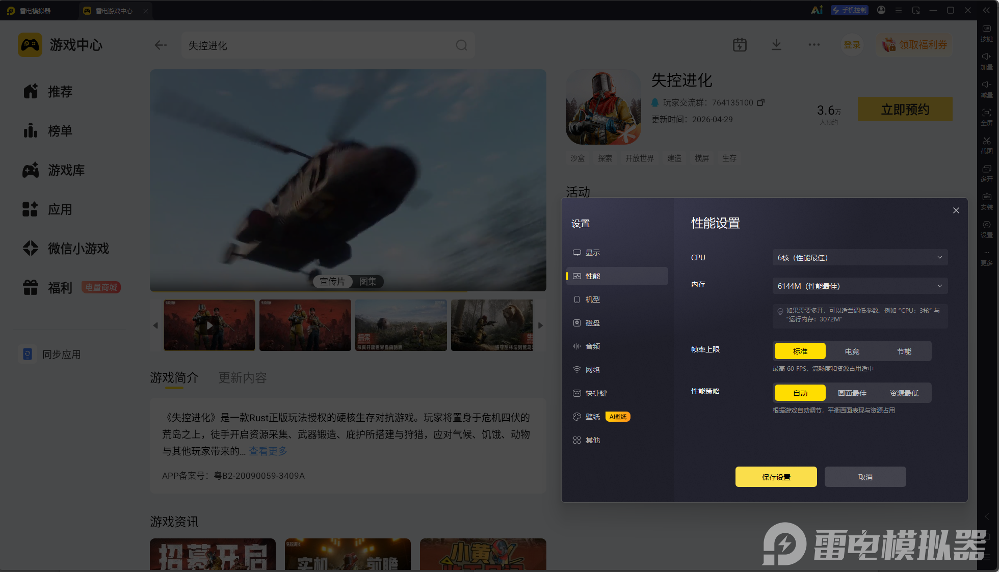This screenshot has height=572, width=999.
Task: Click the search magnifier icon
Action: [x=461, y=45]
